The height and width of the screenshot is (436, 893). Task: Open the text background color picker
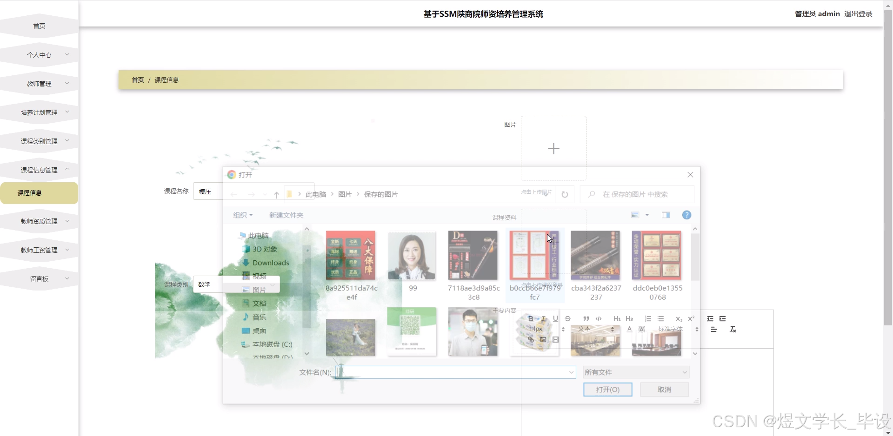coord(642,329)
